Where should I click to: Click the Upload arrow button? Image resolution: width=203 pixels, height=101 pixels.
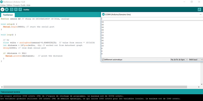(x=7, y=10)
